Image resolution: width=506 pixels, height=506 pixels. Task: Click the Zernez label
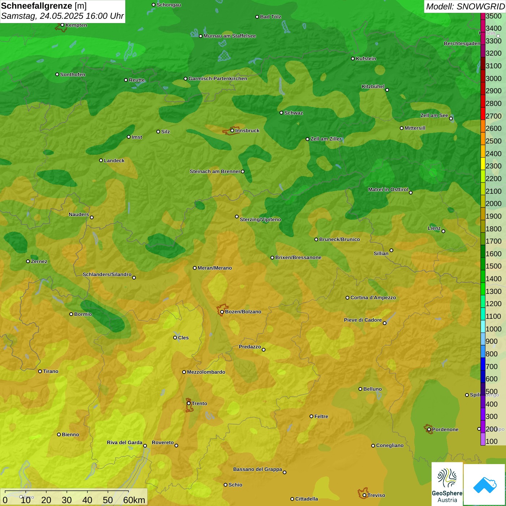click(x=39, y=261)
